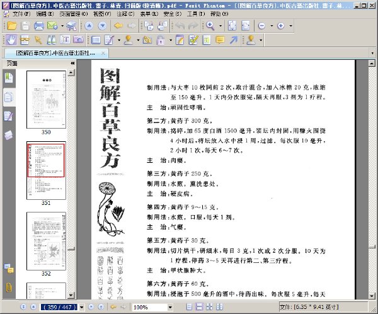Switch to continuous facing layout

pos(219,307)
